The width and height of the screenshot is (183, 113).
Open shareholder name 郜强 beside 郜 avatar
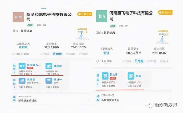click(x=138, y=76)
